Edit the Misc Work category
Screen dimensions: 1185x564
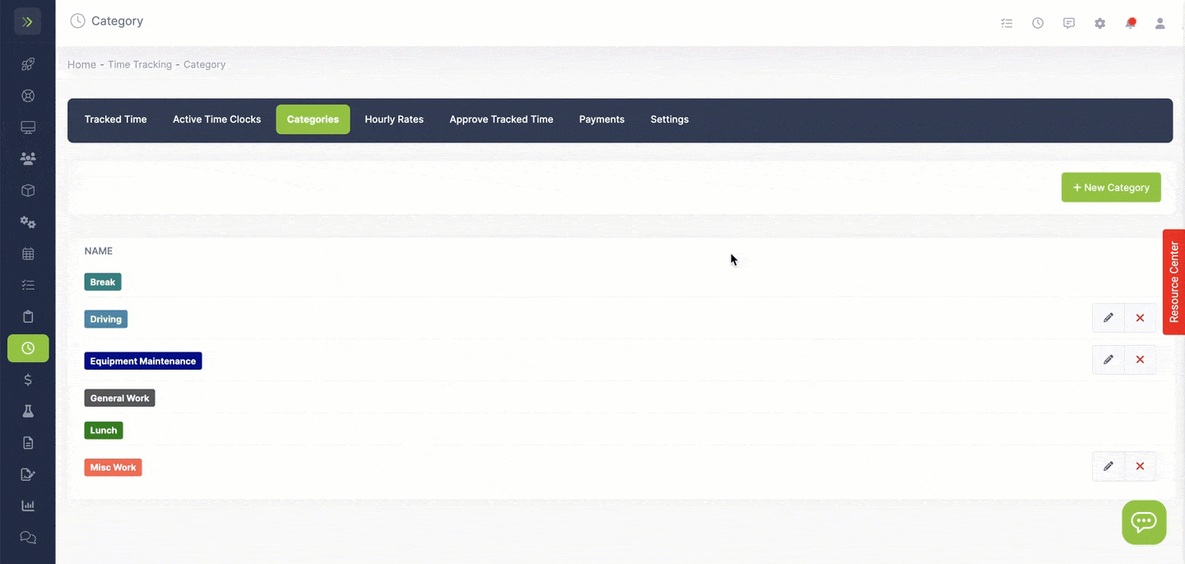click(x=1108, y=466)
